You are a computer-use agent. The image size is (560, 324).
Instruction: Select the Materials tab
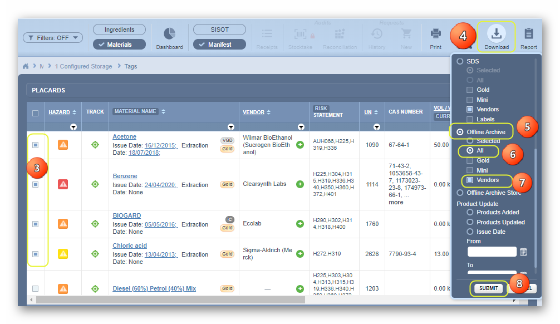point(119,44)
